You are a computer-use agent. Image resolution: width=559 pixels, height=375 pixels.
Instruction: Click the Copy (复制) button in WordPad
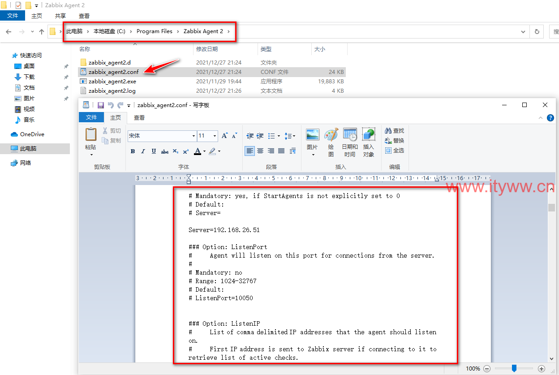tap(112, 141)
